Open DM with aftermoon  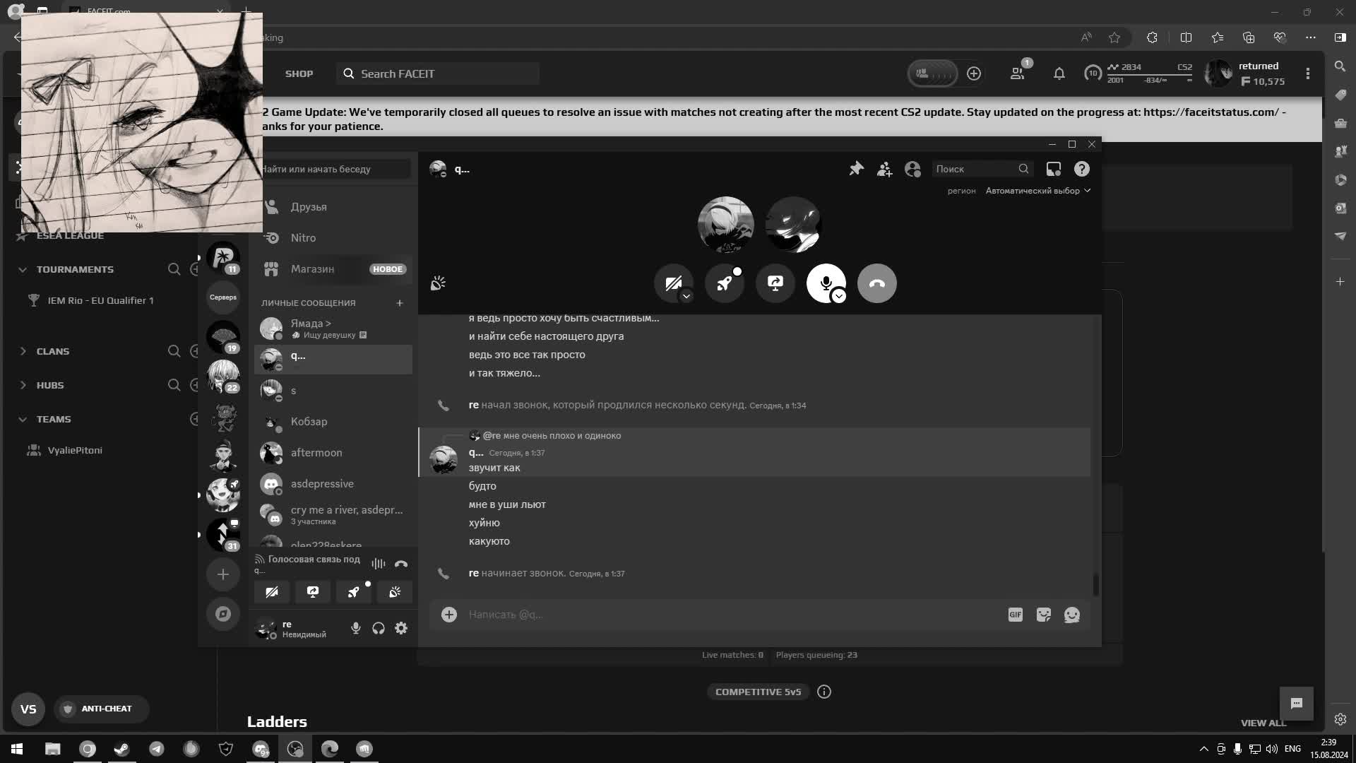tap(333, 453)
